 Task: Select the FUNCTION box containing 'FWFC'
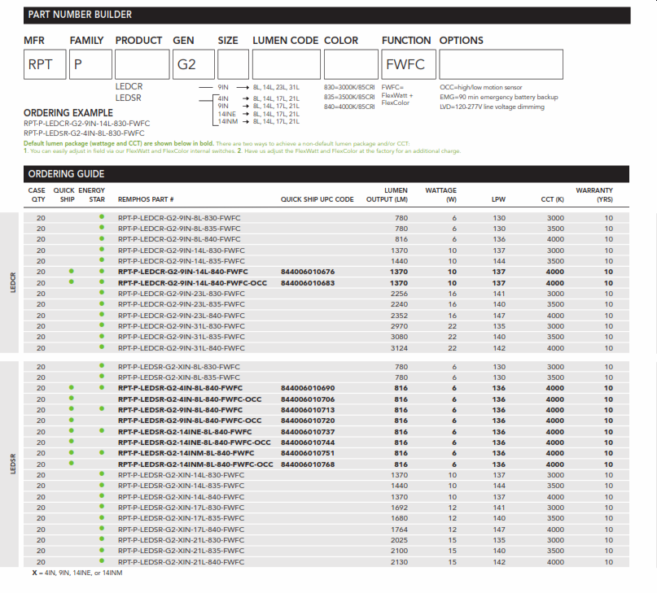[409, 64]
